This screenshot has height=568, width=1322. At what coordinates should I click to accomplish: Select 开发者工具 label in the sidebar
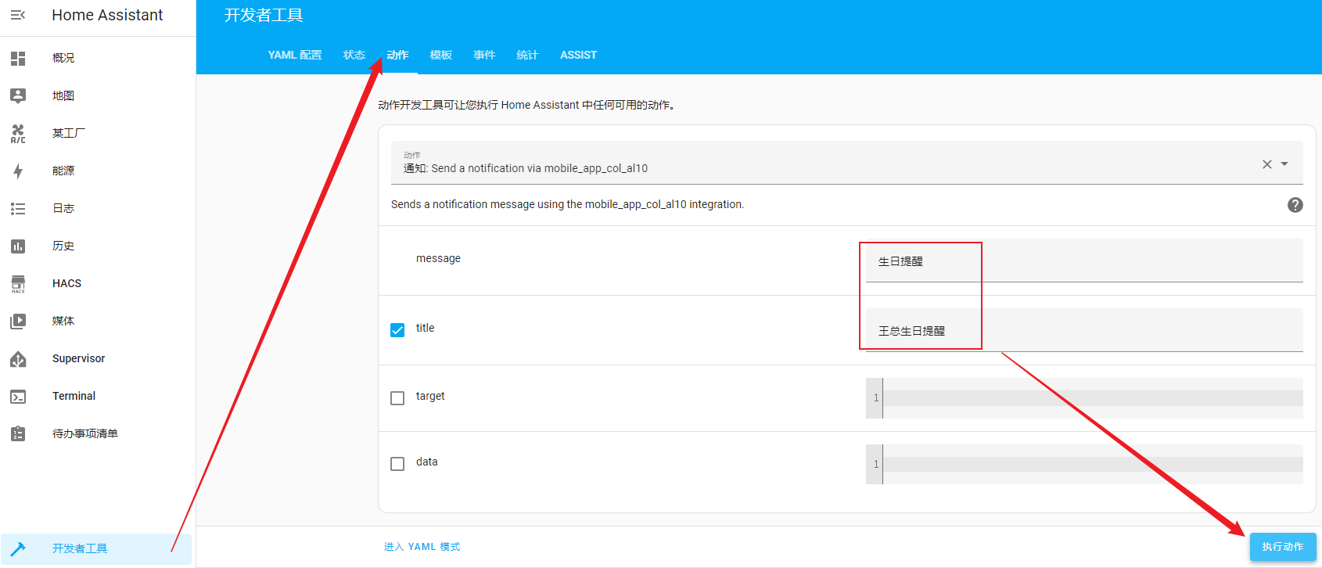tap(80, 548)
